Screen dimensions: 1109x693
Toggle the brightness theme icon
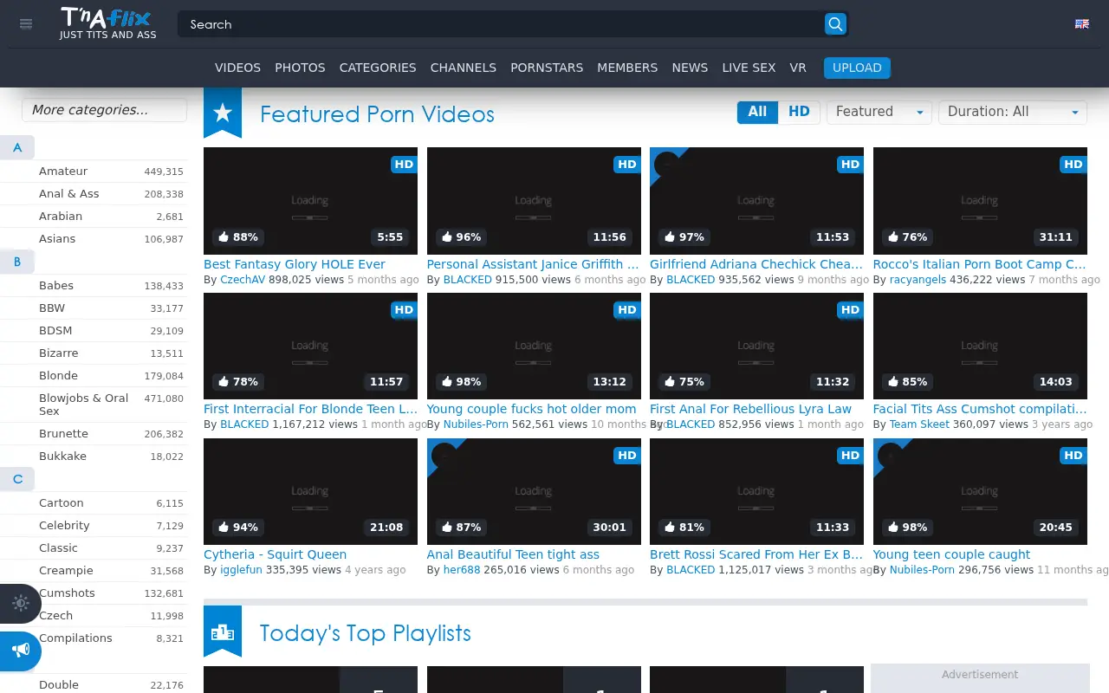(x=21, y=604)
